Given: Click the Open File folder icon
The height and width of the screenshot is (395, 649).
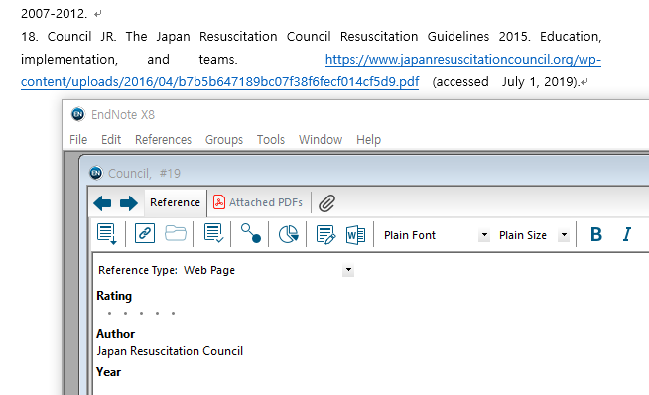Looking at the screenshot, I should click(175, 233).
